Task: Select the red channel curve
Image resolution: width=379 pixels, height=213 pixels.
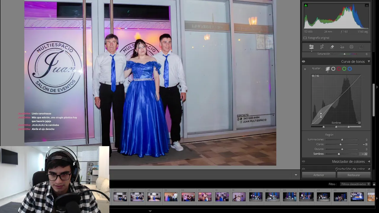Action: [339, 69]
